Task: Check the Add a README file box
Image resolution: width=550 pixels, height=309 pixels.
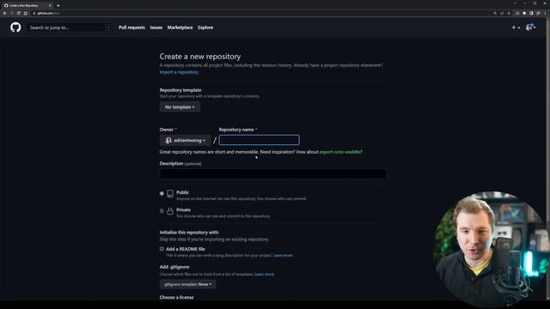Action: pyautogui.click(x=162, y=249)
